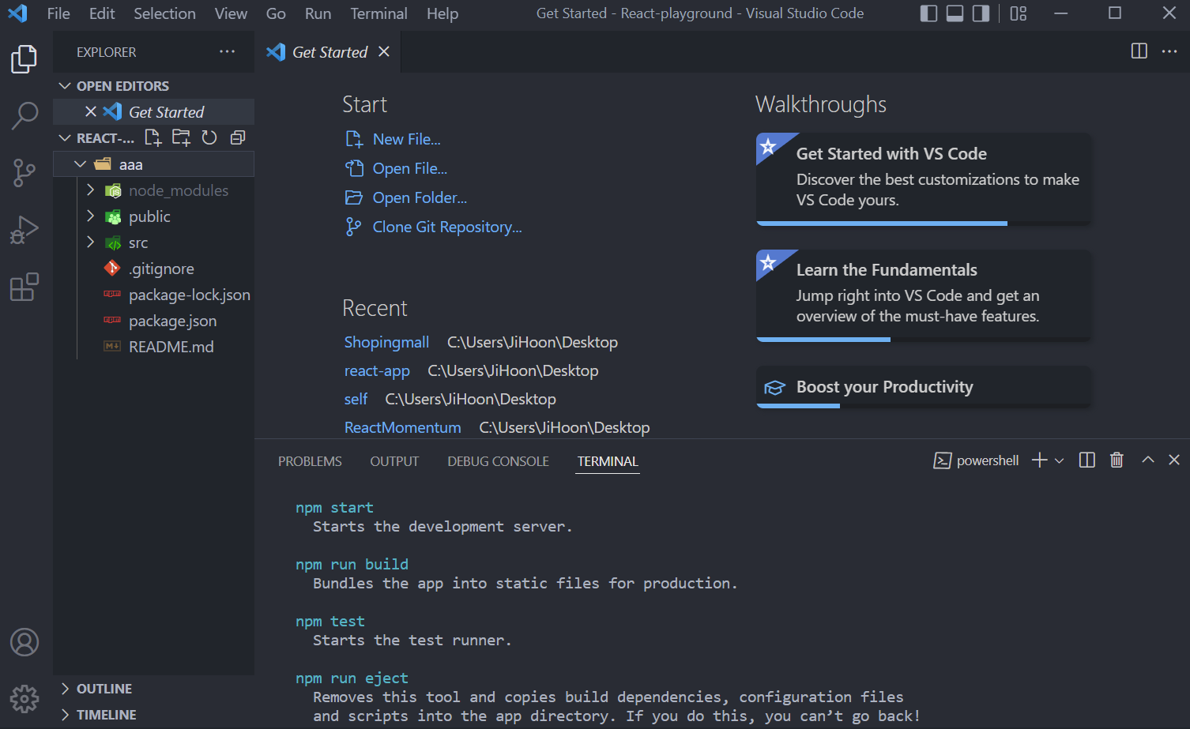Screen dimensions: 1190x729
Task: Open the Run and Debug view
Action: coord(24,230)
